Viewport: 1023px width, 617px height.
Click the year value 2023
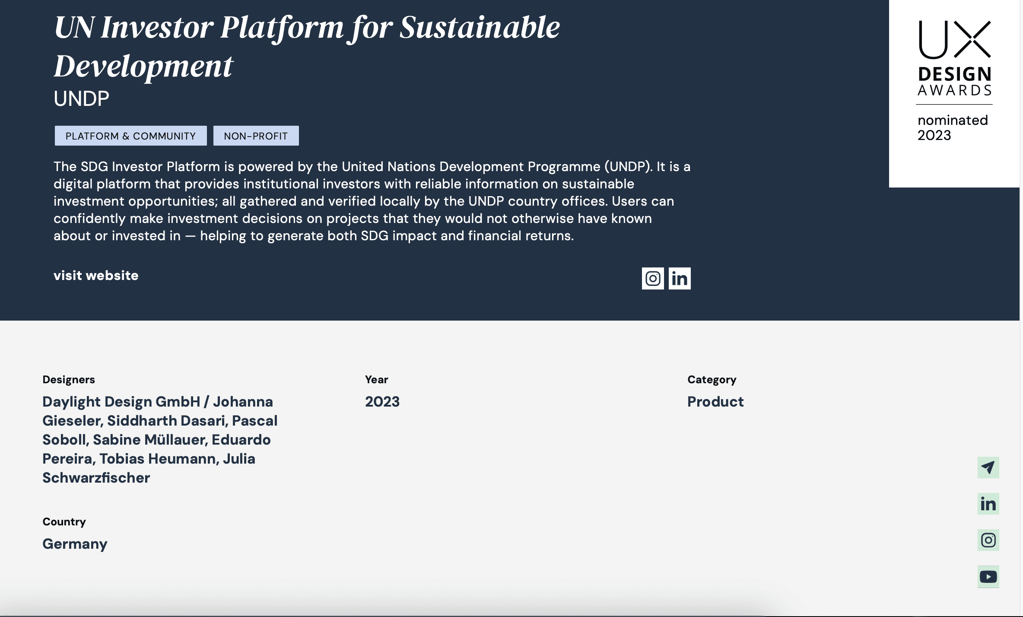382,402
